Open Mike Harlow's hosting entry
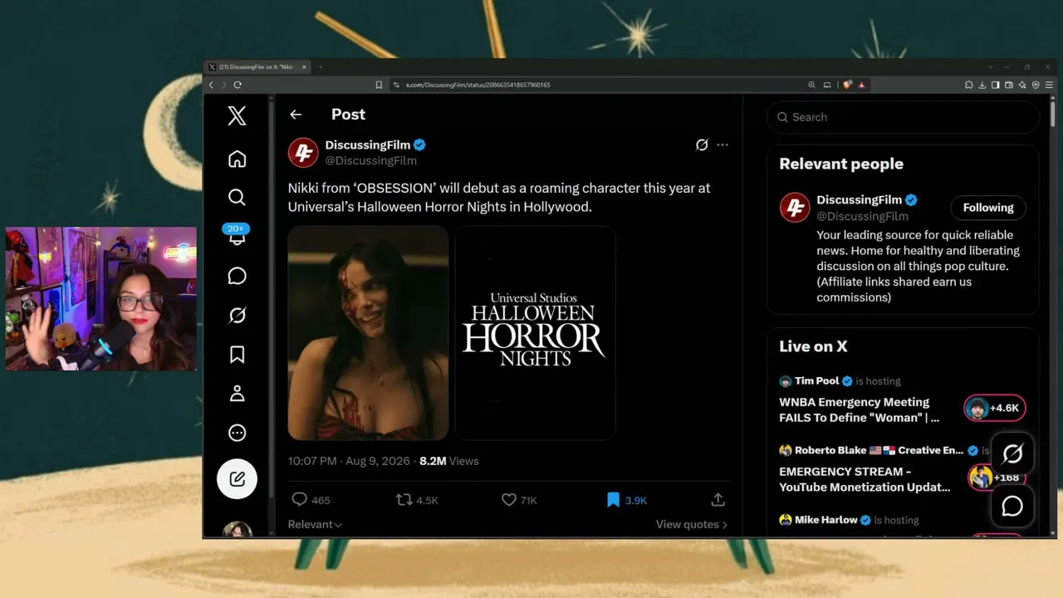Screen dimensions: 1063x598 click(849, 520)
